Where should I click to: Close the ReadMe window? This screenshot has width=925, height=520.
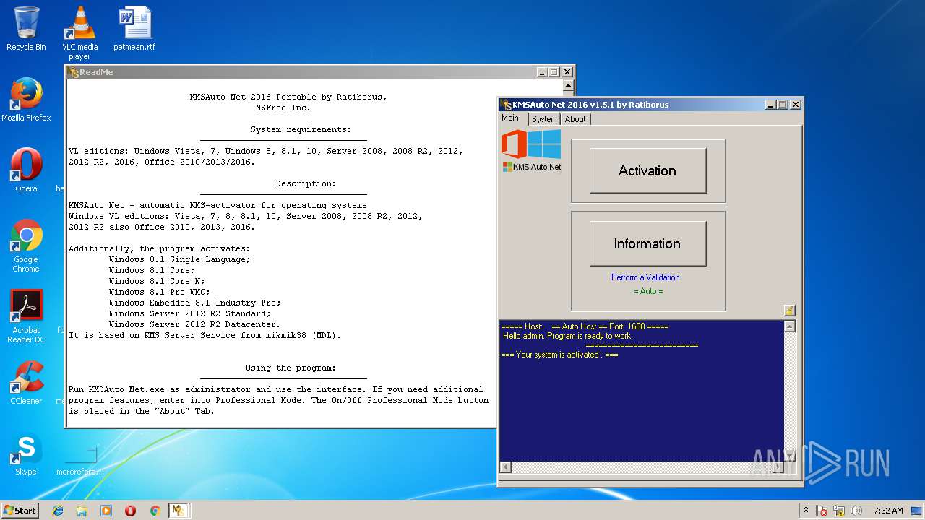coord(567,72)
